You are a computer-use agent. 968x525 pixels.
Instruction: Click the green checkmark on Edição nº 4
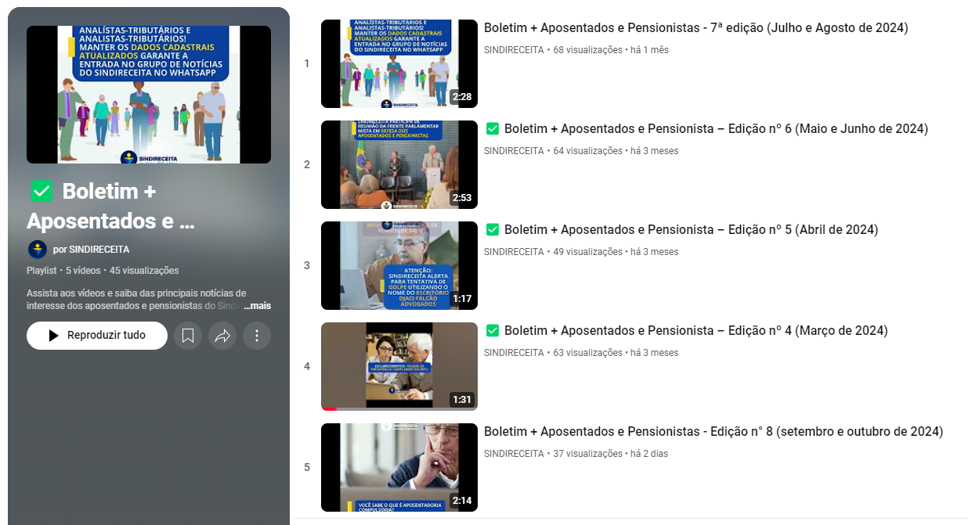click(x=493, y=331)
